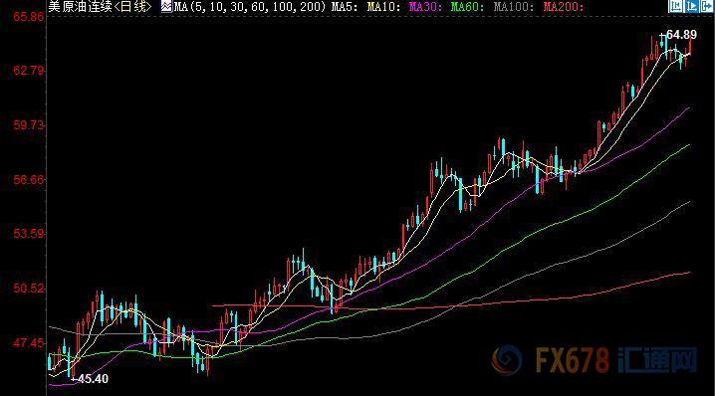
Task: Open MA(5,10,30,60,100,200) indicator parameters
Action: [x=250, y=7]
